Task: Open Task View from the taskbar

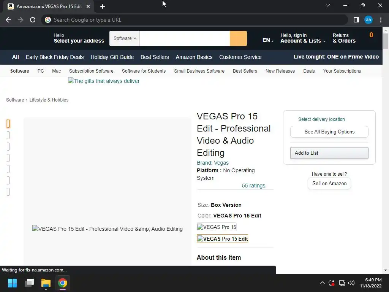Action: tap(29, 283)
